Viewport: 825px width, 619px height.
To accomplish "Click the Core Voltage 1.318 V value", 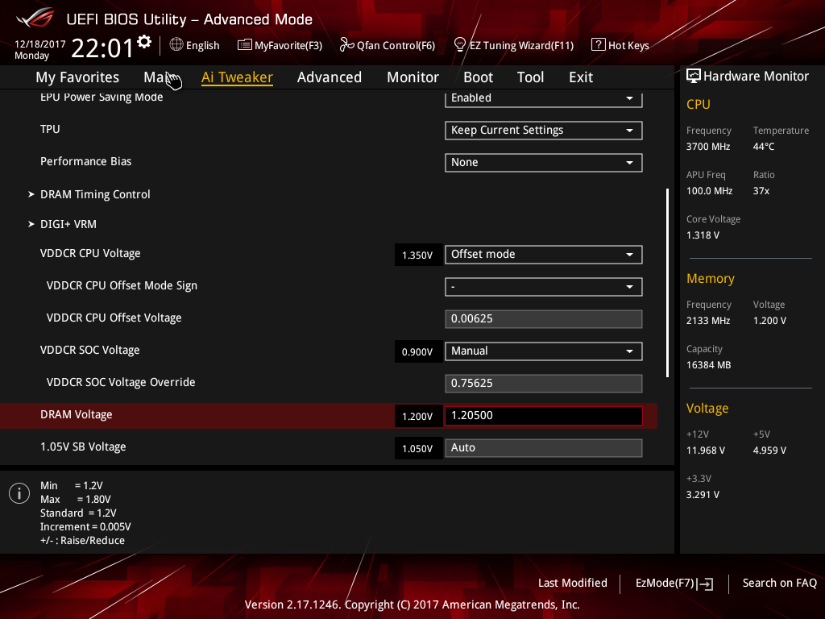I will 703,235.
